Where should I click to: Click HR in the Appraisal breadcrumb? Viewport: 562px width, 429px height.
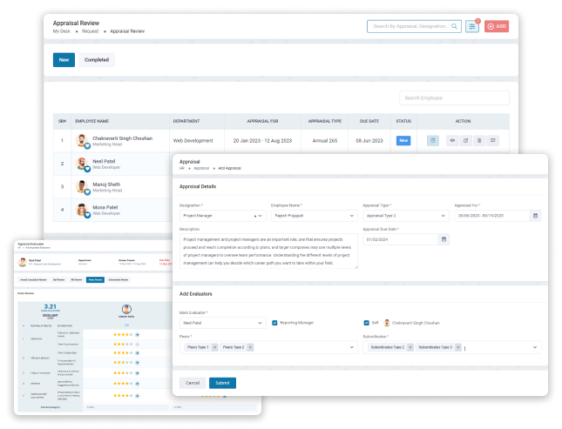tap(182, 168)
